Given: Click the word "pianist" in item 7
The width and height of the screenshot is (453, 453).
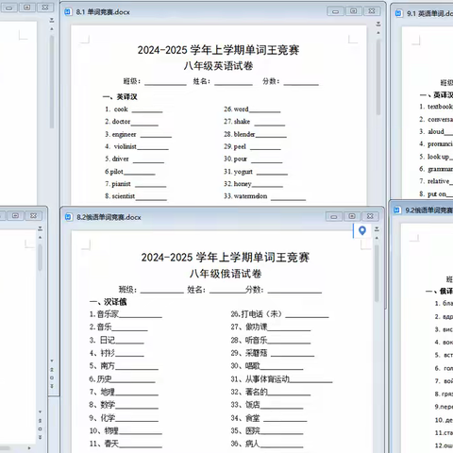Looking at the screenshot, I should click(x=121, y=184).
